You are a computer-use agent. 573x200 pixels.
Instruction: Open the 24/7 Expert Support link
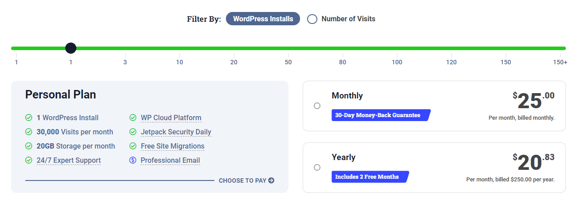click(69, 161)
